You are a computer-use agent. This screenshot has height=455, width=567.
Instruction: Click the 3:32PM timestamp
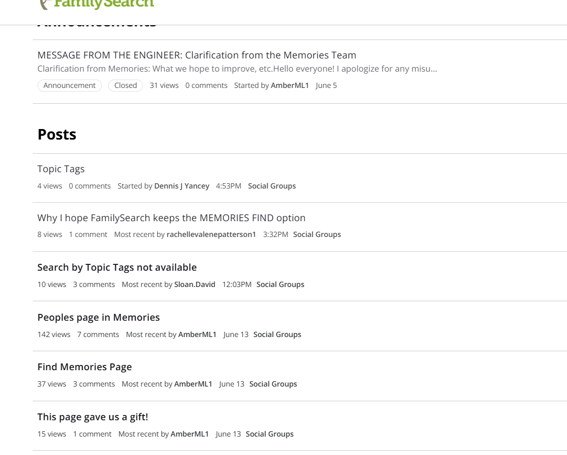coord(275,234)
